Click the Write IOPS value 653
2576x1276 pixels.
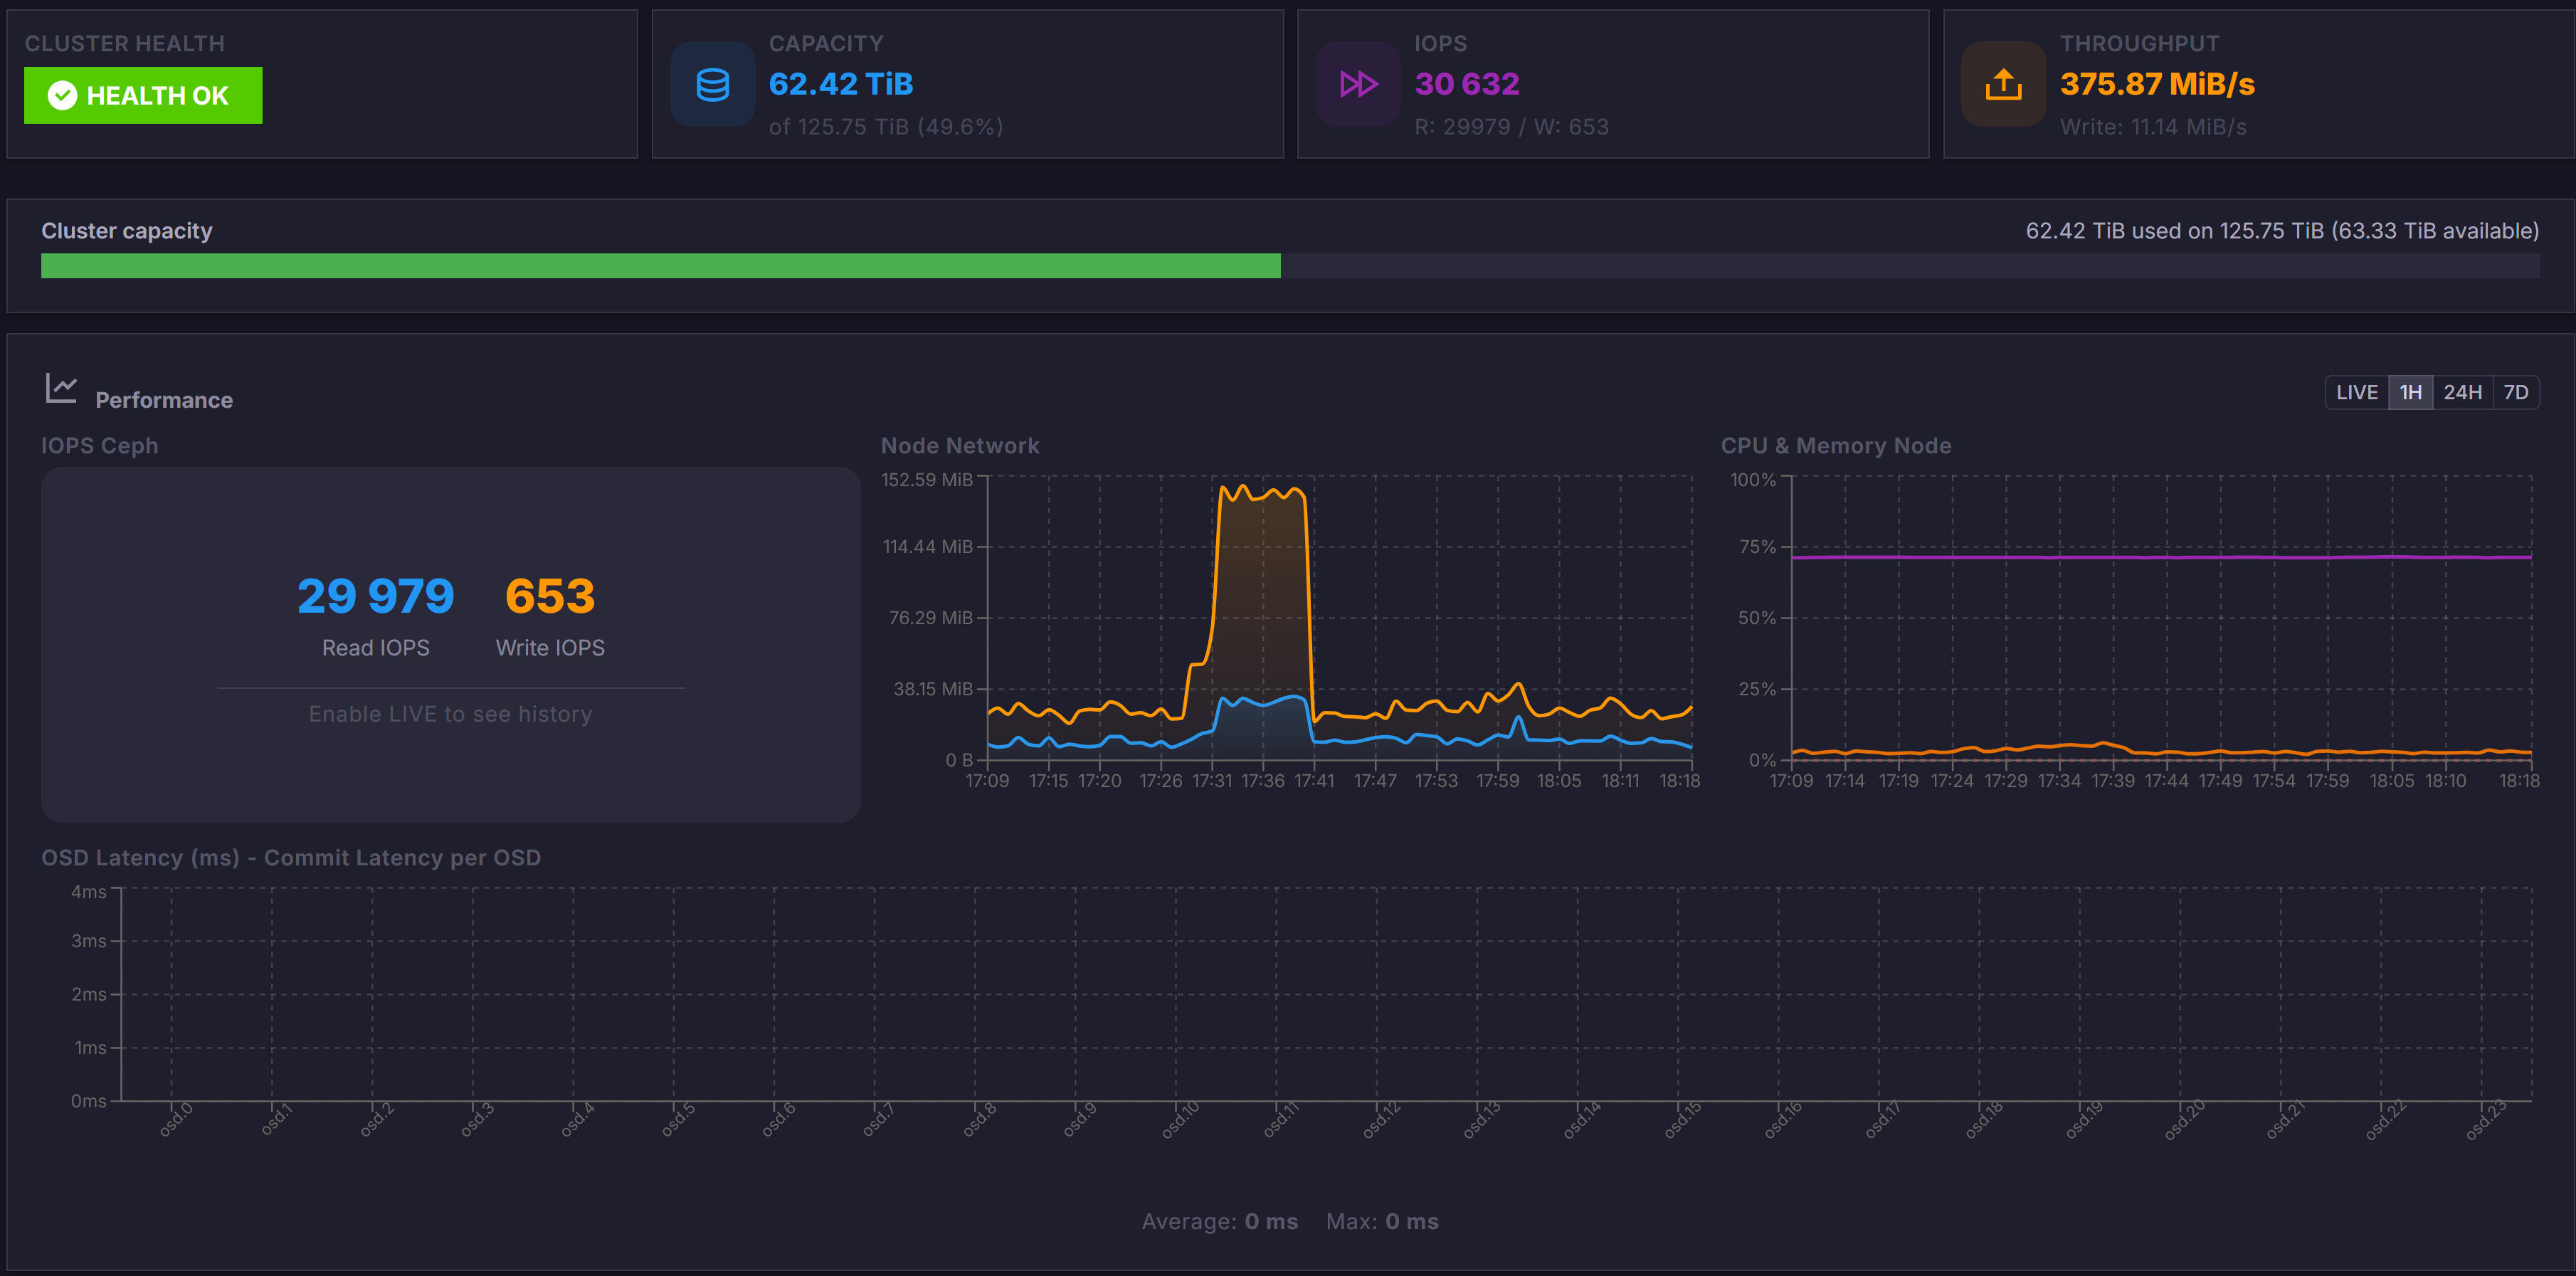[x=550, y=594]
